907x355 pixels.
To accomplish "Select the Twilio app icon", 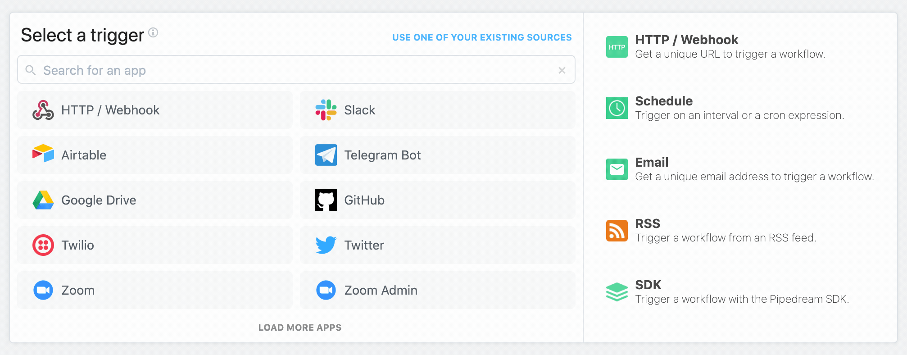I will point(43,245).
